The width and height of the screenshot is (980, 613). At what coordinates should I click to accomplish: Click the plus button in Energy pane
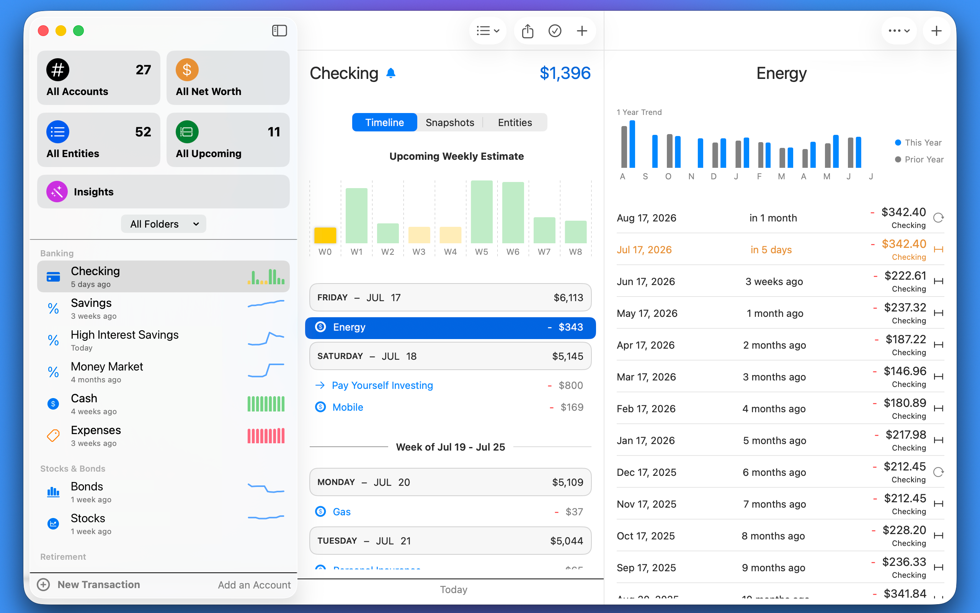coord(936,31)
